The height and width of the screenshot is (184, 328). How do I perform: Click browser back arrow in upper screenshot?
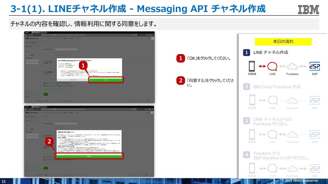pos(26,35)
